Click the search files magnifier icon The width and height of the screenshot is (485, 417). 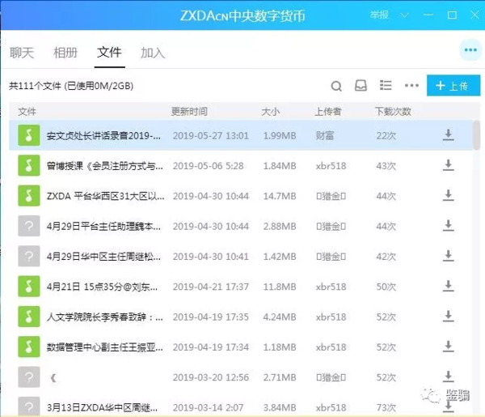coord(336,86)
